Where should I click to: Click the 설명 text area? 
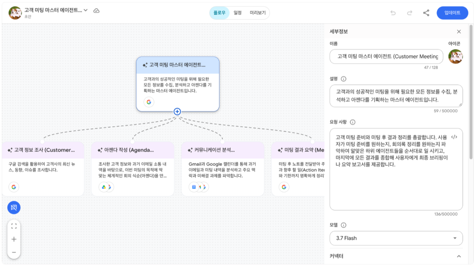(396, 96)
